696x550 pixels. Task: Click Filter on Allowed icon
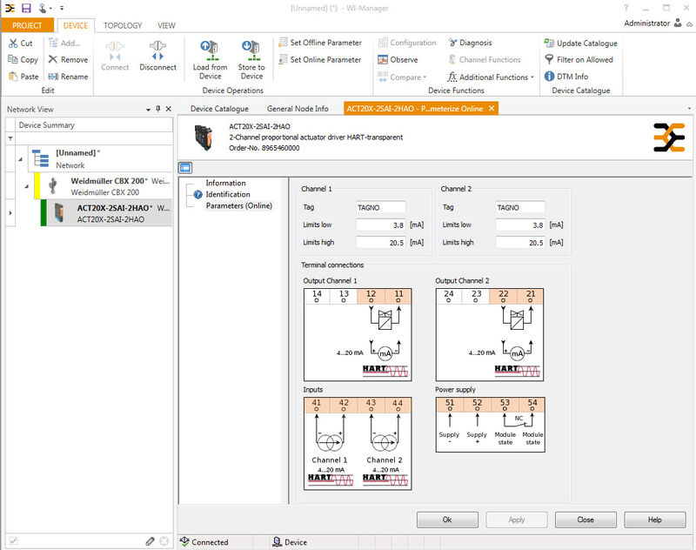point(550,60)
